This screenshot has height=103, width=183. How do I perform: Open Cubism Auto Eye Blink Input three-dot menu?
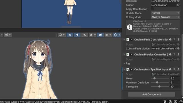click(x=178, y=69)
